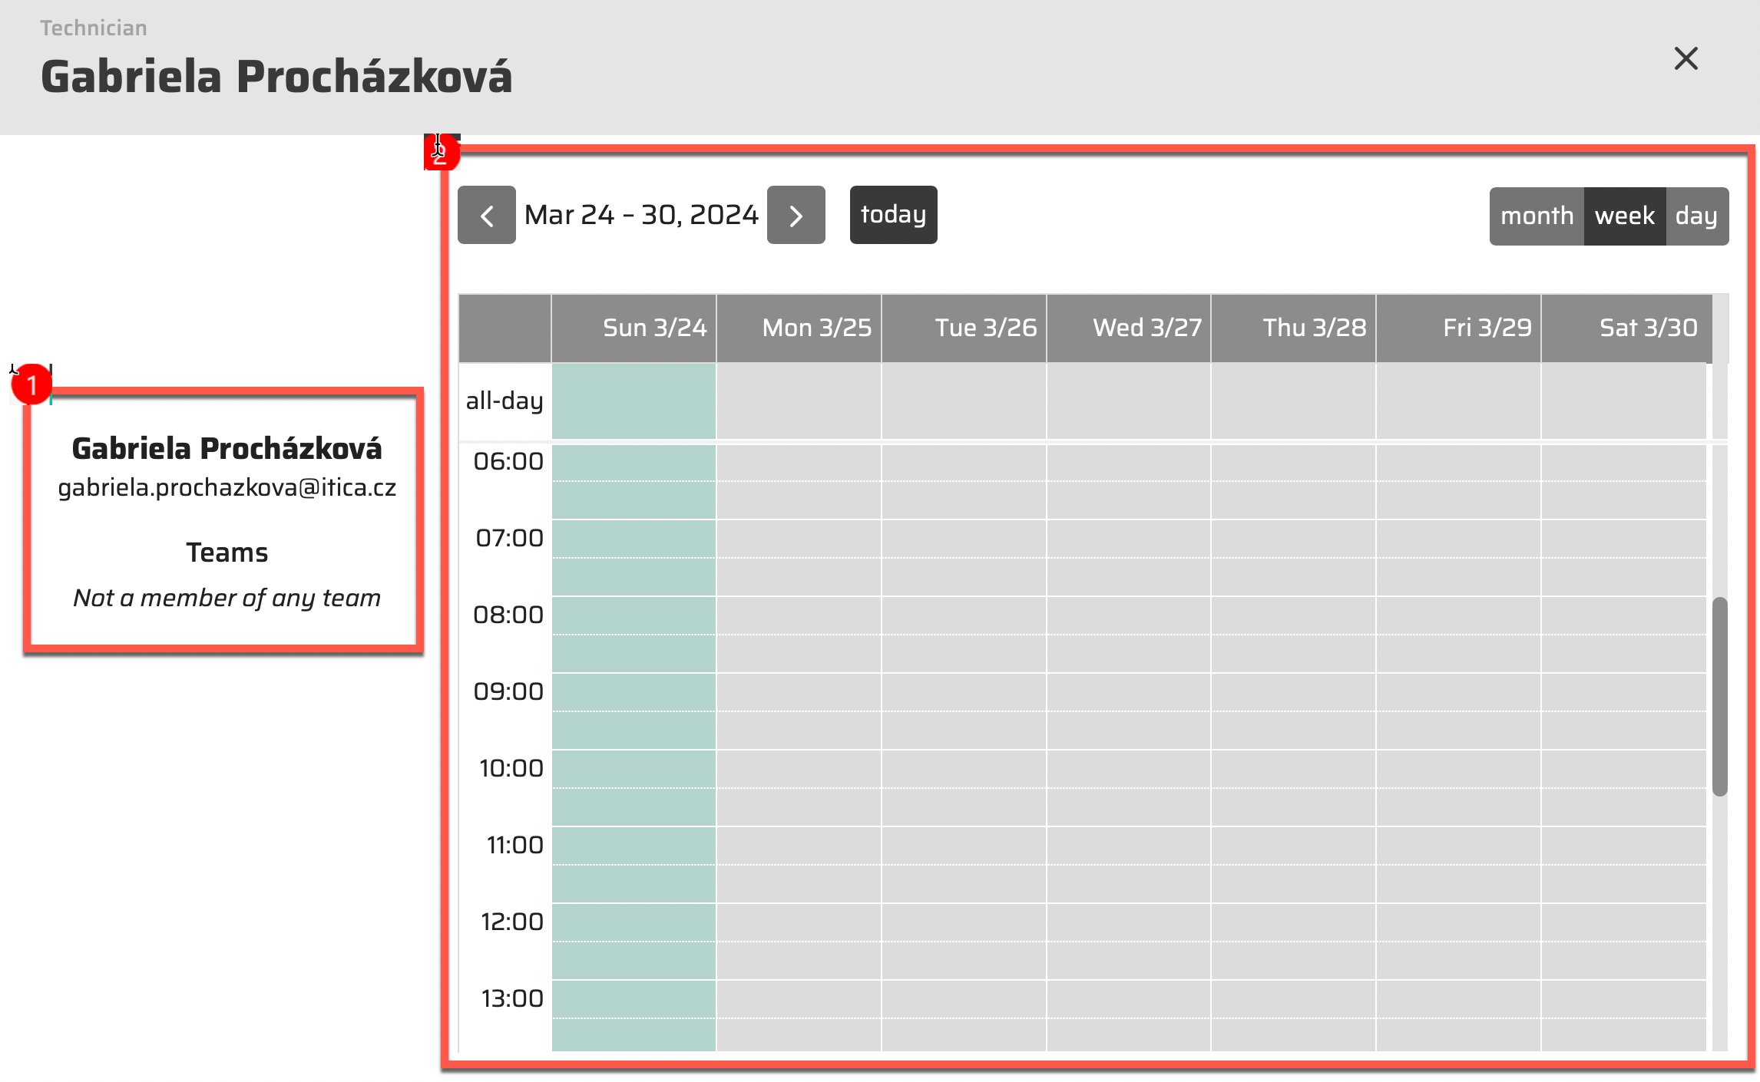Screen dimensions: 1760x1082
Task: Switch calendar to month view
Action: [x=1536, y=216]
